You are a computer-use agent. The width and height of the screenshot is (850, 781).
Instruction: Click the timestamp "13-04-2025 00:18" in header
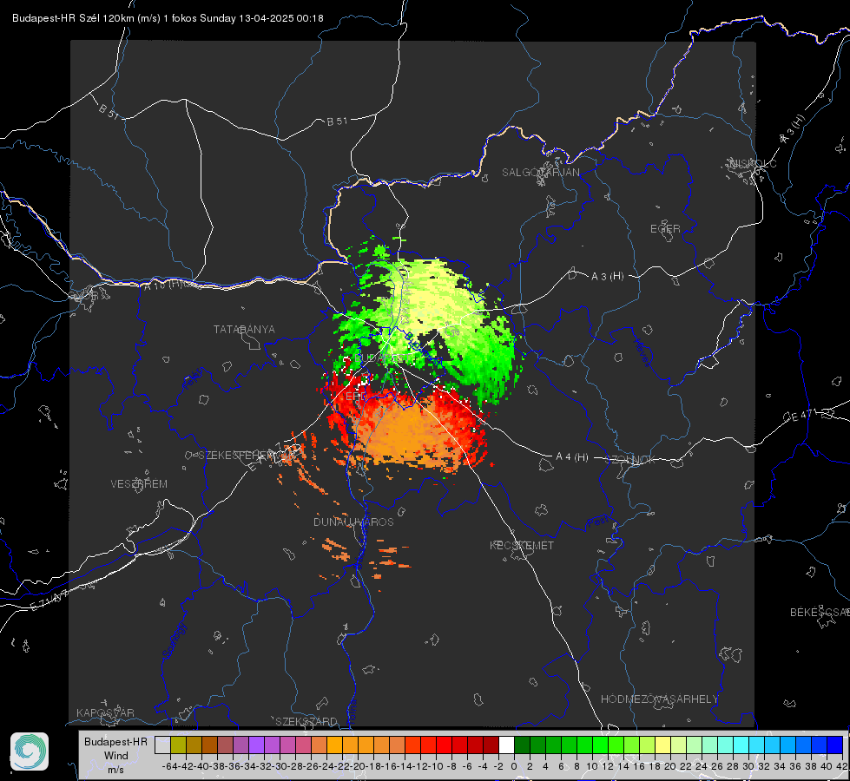280,18
